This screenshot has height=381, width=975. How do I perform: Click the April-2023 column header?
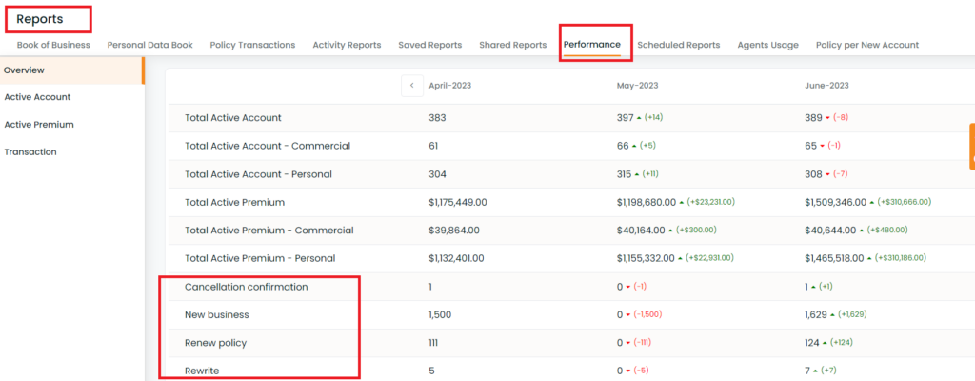(450, 86)
